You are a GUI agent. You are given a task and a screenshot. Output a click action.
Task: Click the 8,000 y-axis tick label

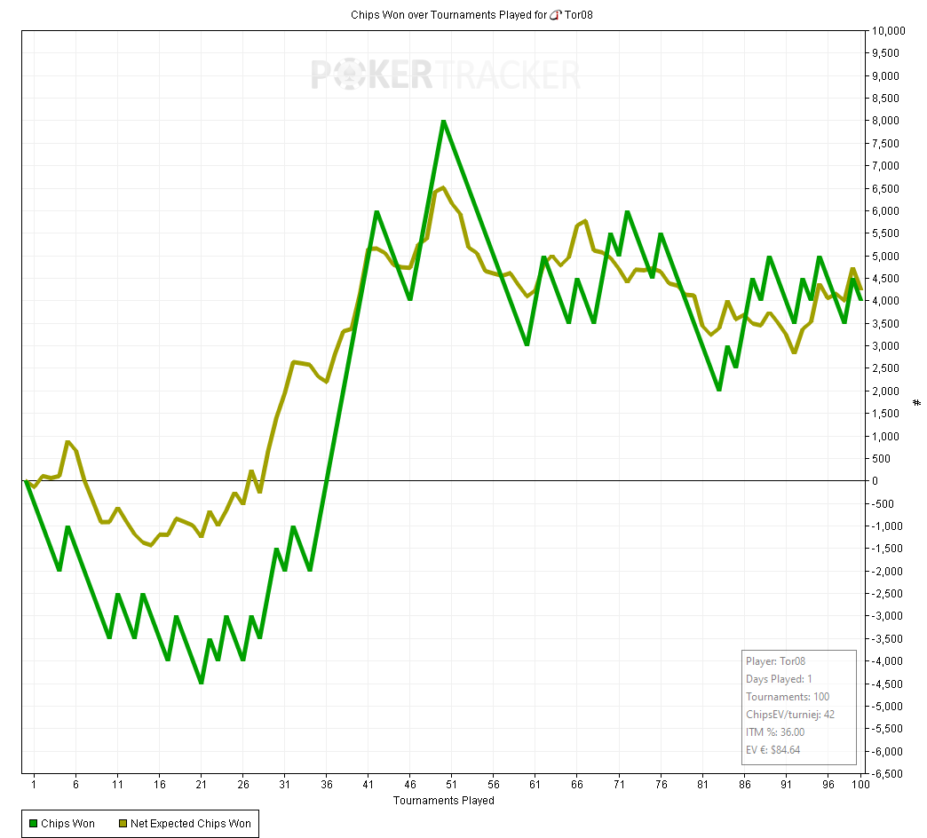pos(885,121)
